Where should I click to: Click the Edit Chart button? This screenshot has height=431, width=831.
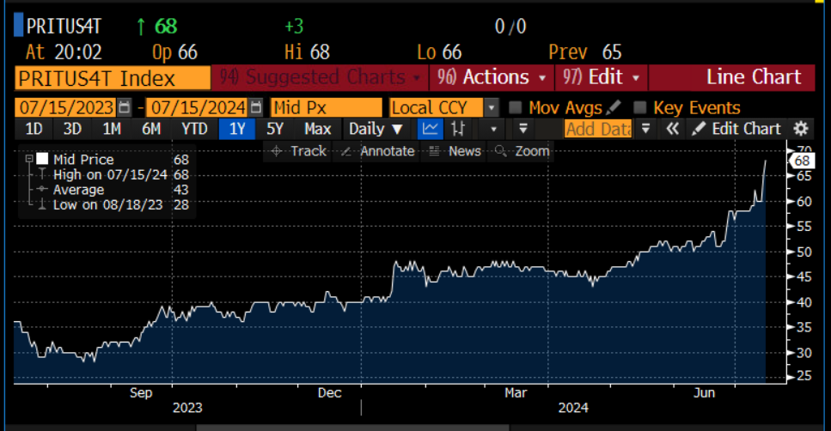736,129
